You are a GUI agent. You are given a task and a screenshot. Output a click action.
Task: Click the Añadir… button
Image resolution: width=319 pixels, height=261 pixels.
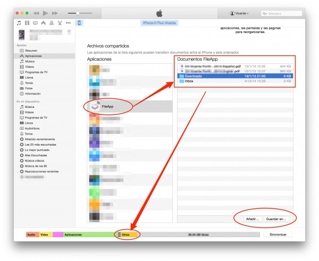[253, 219]
